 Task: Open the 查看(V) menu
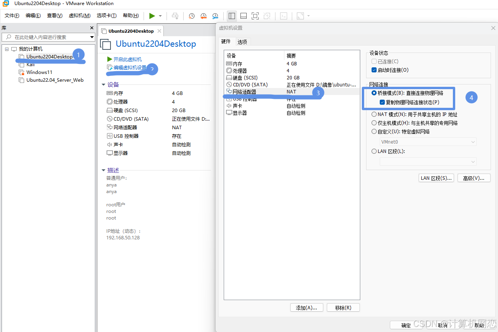click(54, 16)
